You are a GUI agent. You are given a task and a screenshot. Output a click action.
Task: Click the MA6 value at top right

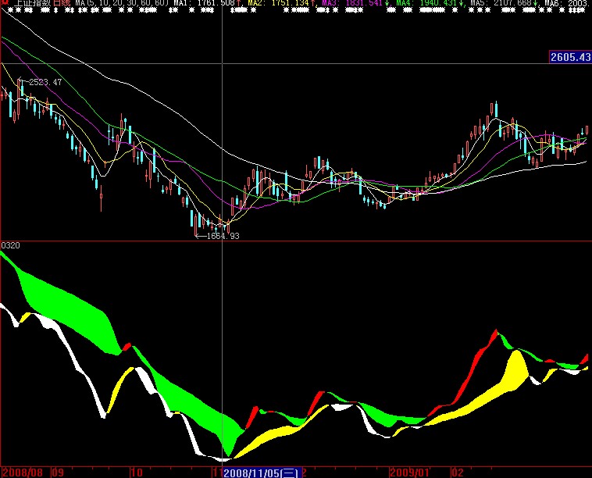568,2
